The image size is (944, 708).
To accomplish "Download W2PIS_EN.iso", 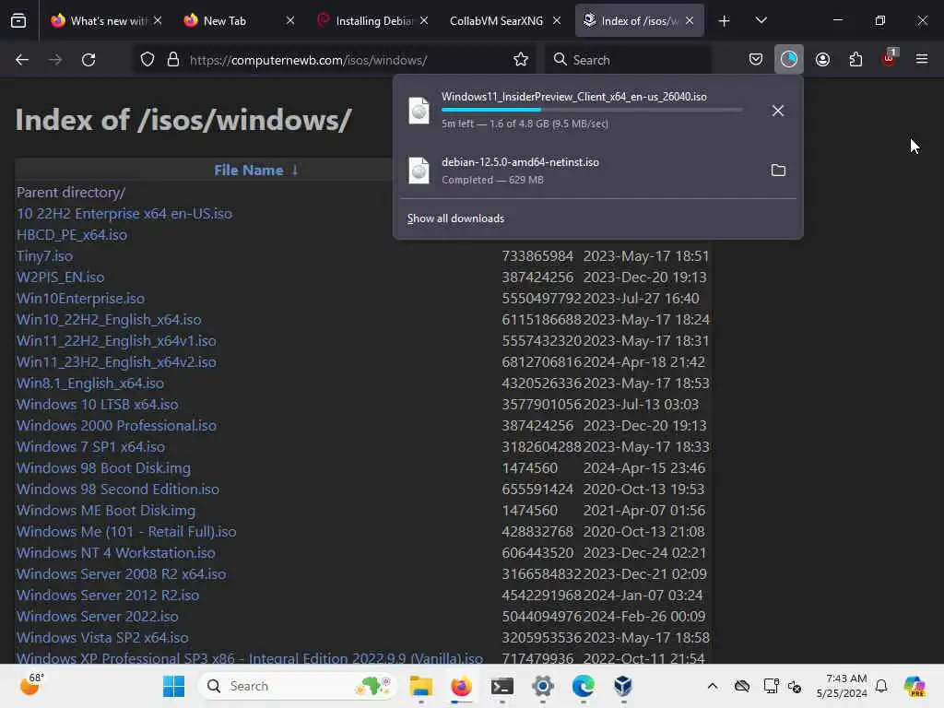I will click(x=60, y=277).
